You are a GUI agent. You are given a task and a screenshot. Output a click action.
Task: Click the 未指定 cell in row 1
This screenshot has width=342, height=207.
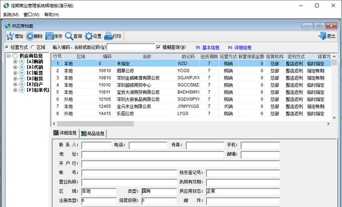(x=146, y=64)
